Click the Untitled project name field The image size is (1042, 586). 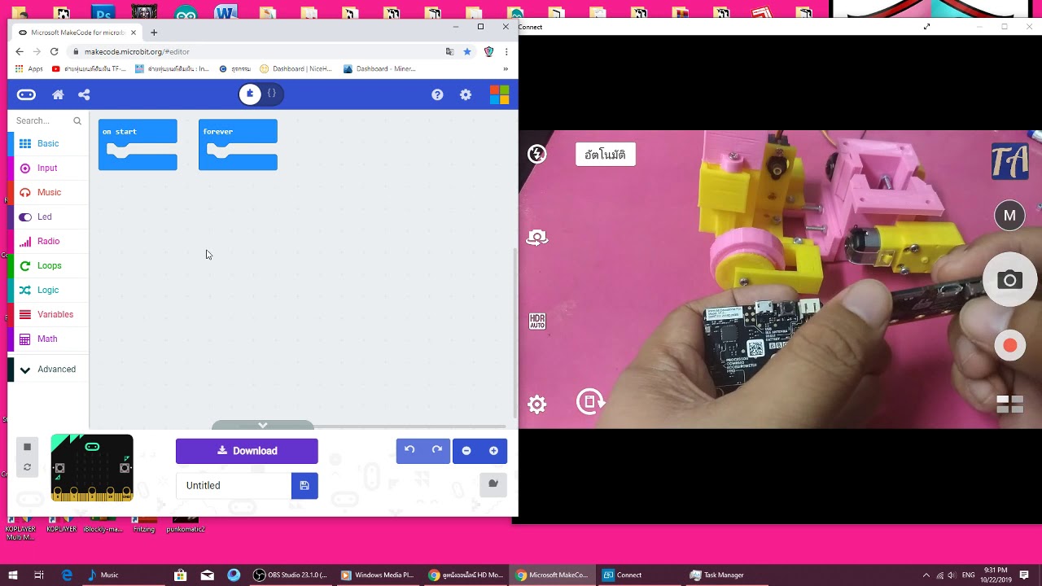[x=234, y=485]
